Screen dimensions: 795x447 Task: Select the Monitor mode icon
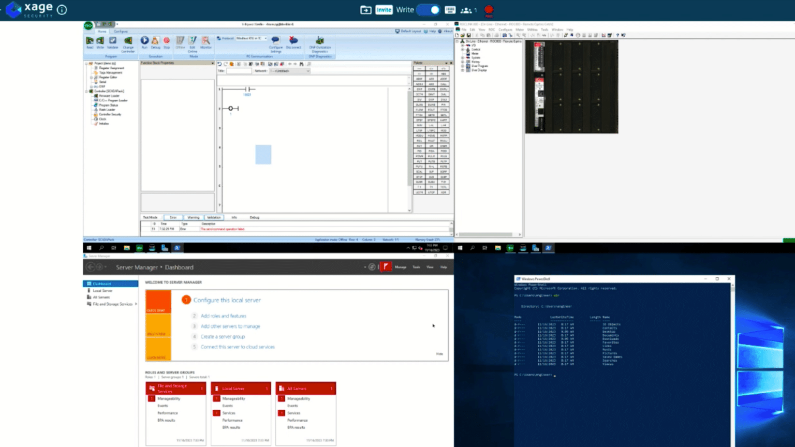[x=205, y=40]
